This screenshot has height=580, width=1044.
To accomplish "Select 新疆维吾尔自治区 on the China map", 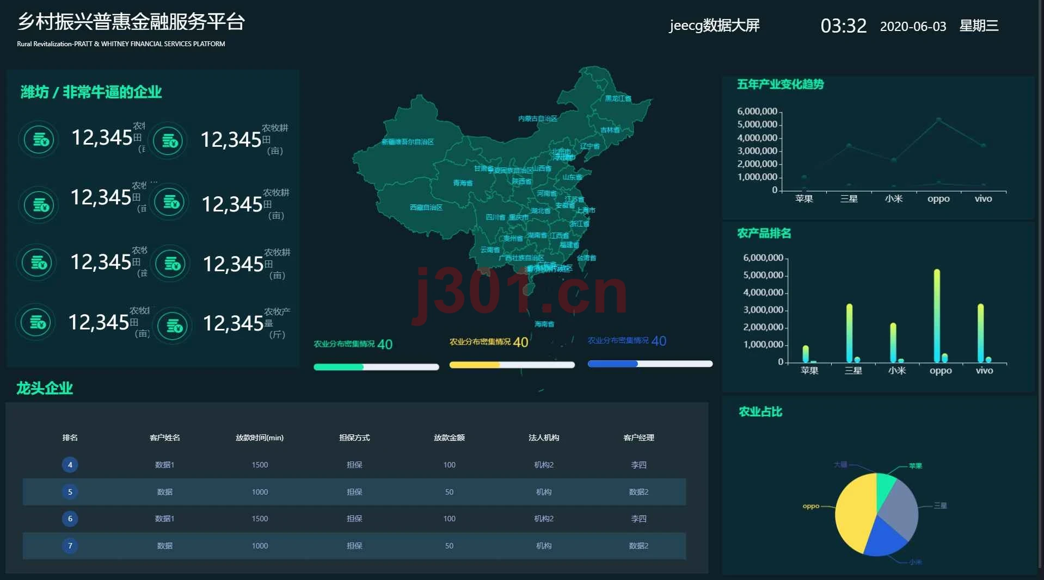I will pos(407,142).
